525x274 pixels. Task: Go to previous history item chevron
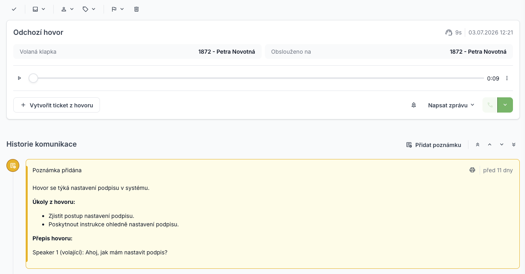pyautogui.click(x=490, y=145)
